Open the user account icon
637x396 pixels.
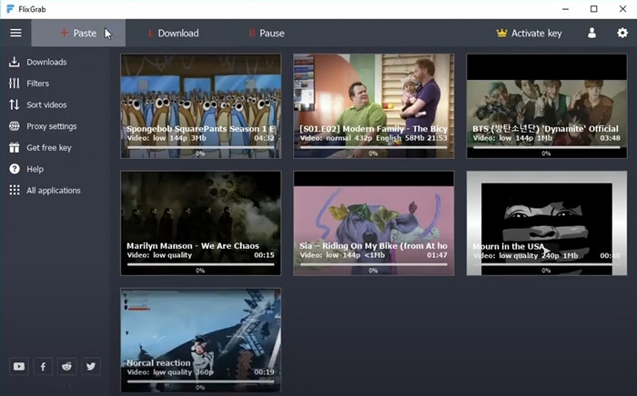(591, 33)
